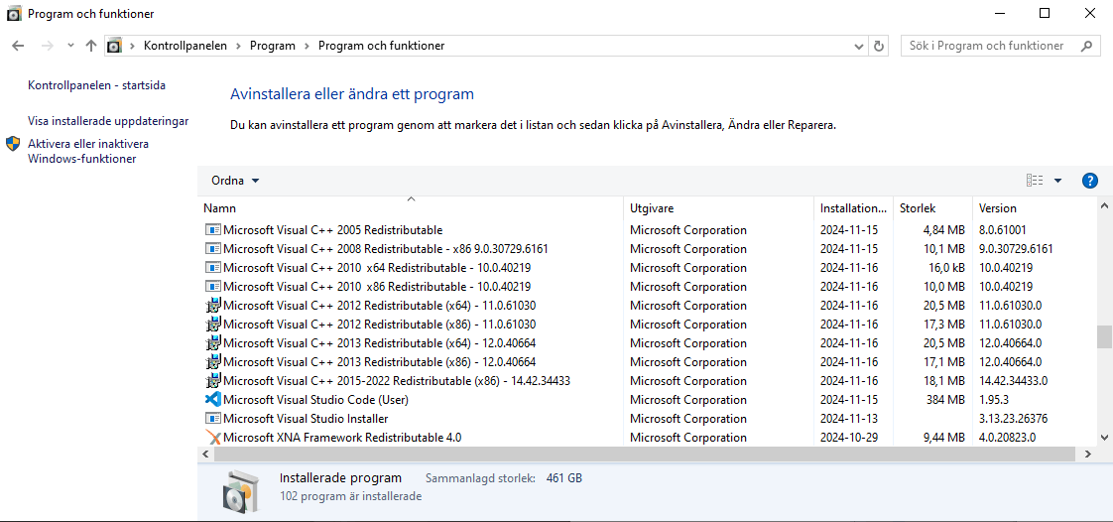The height and width of the screenshot is (522, 1113).
Task: Select Visual C++ 2012 (x64) installer icon
Action: coord(213,306)
